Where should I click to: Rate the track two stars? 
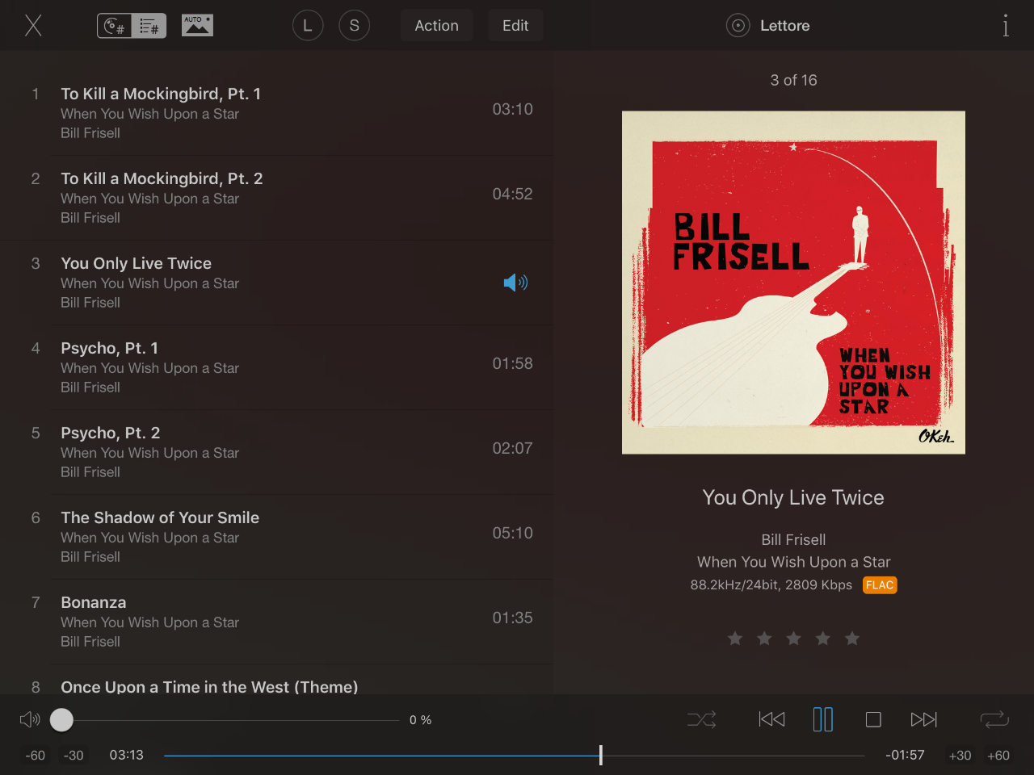tap(764, 639)
